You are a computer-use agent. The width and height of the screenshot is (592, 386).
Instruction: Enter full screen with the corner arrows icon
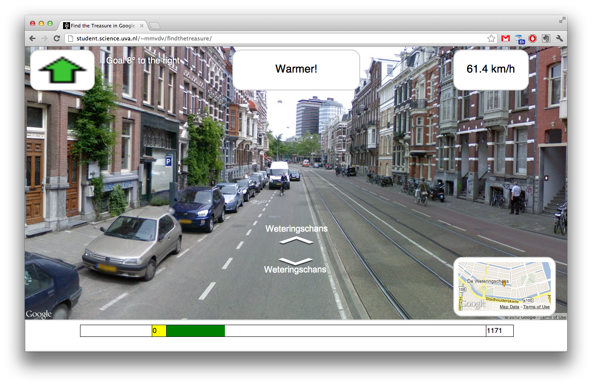tap(562, 20)
